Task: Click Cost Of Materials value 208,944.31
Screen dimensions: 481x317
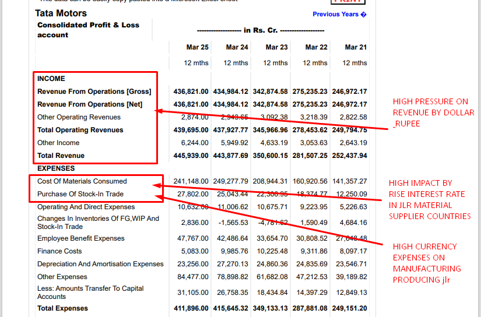Action: (271, 181)
